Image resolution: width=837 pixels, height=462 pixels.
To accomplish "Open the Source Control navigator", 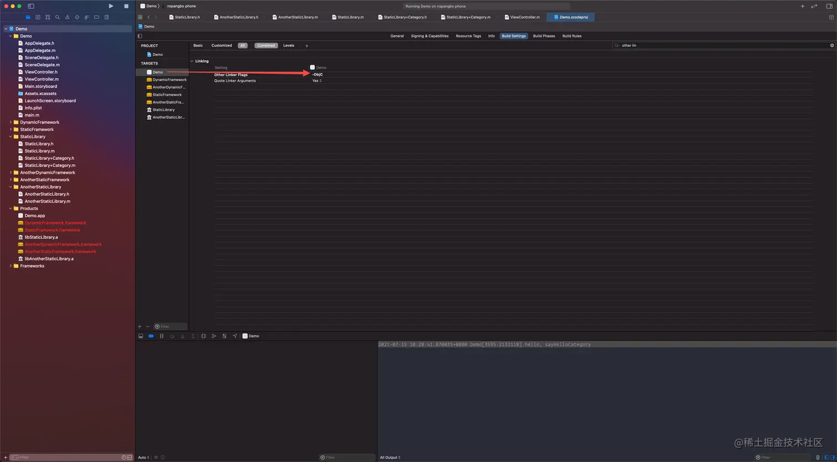I will coord(38,17).
